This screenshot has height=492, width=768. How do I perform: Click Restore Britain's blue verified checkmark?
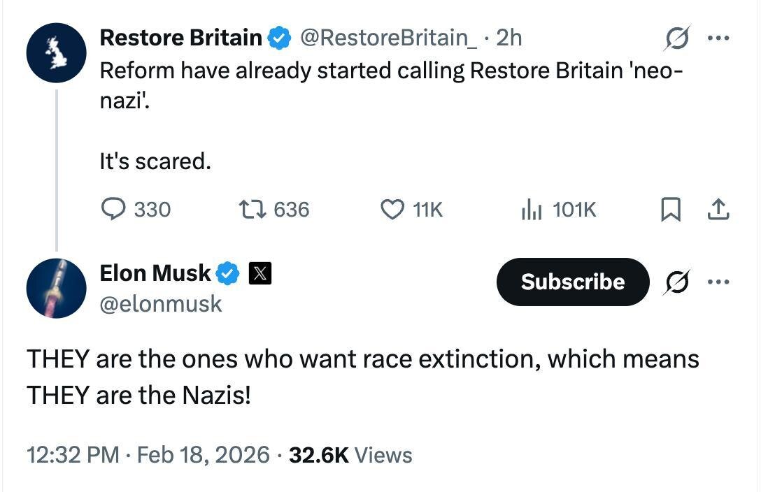(280, 38)
